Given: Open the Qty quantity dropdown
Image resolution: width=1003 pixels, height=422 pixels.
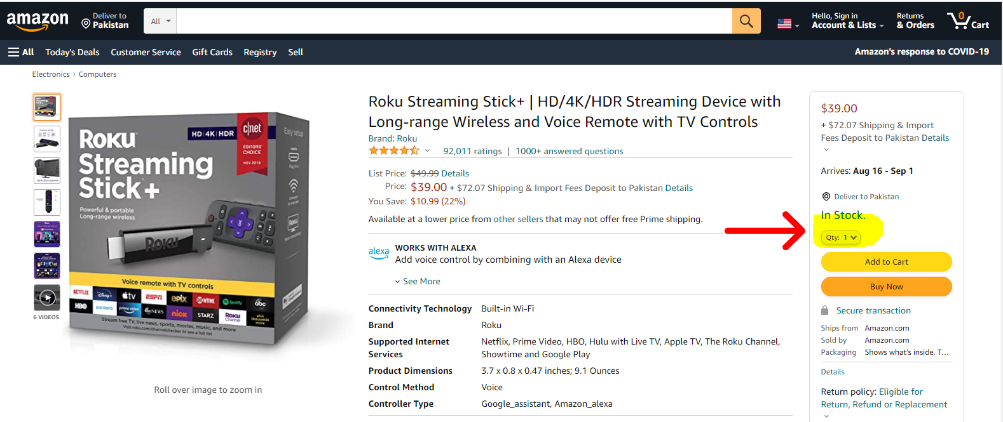Looking at the screenshot, I should coord(841,237).
